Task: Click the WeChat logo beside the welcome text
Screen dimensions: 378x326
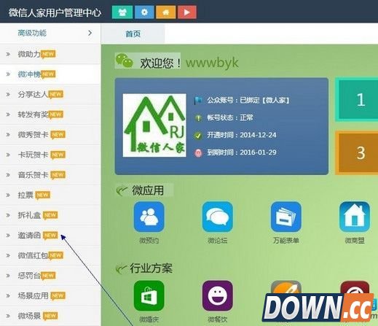Action: (x=124, y=61)
